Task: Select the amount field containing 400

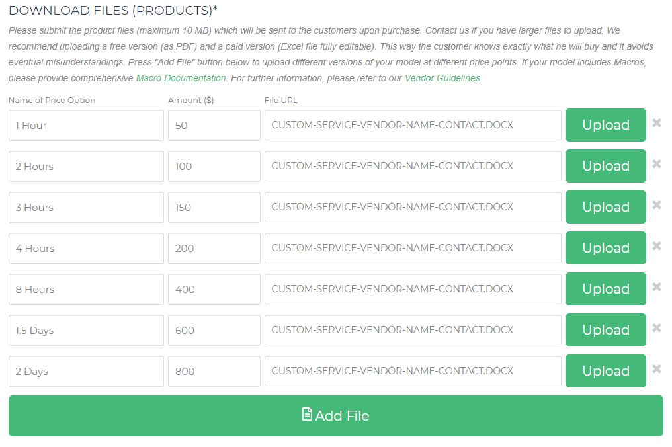Action: [x=214, y=289]
